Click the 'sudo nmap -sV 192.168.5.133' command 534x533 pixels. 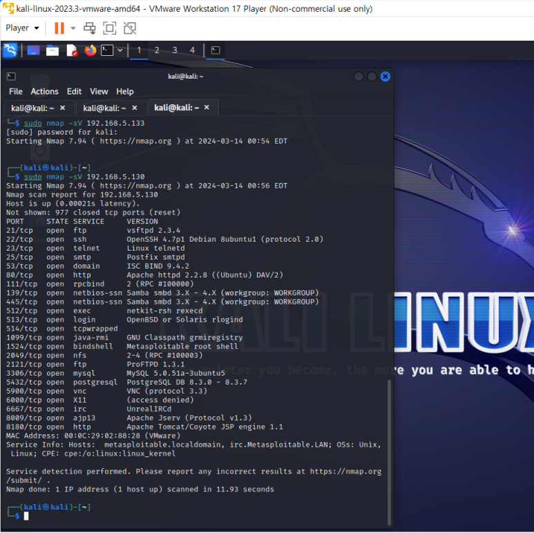(84, 123)
